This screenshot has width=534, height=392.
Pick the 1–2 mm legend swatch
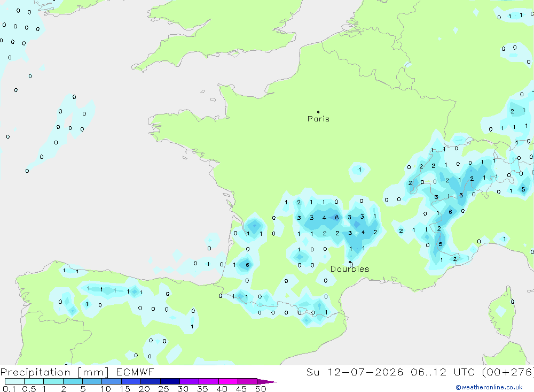[x=53, y=381]
